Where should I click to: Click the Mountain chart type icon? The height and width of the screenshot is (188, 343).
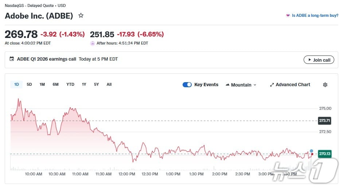228,85
